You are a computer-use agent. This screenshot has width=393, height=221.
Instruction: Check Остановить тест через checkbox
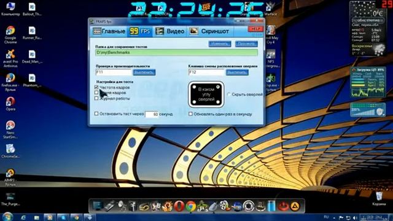click(x=96, y=114)
